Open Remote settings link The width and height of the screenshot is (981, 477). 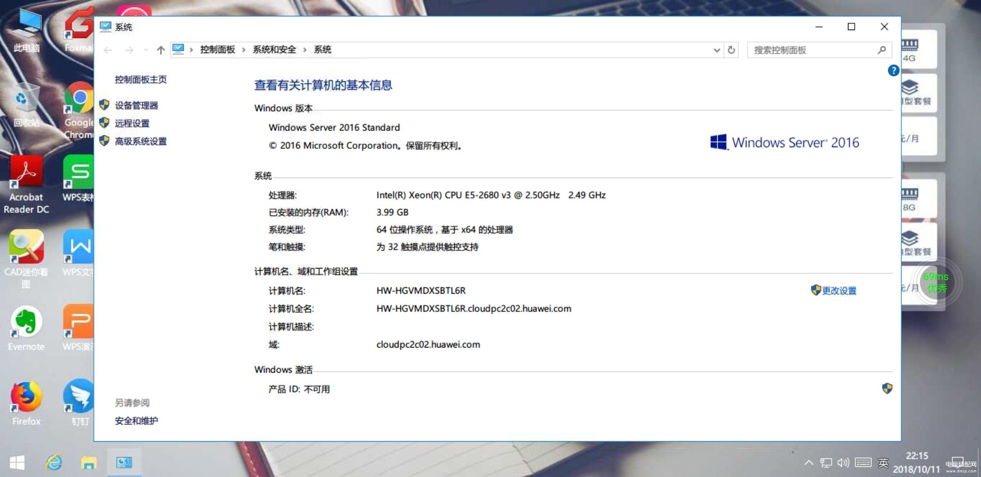point(132,123)
